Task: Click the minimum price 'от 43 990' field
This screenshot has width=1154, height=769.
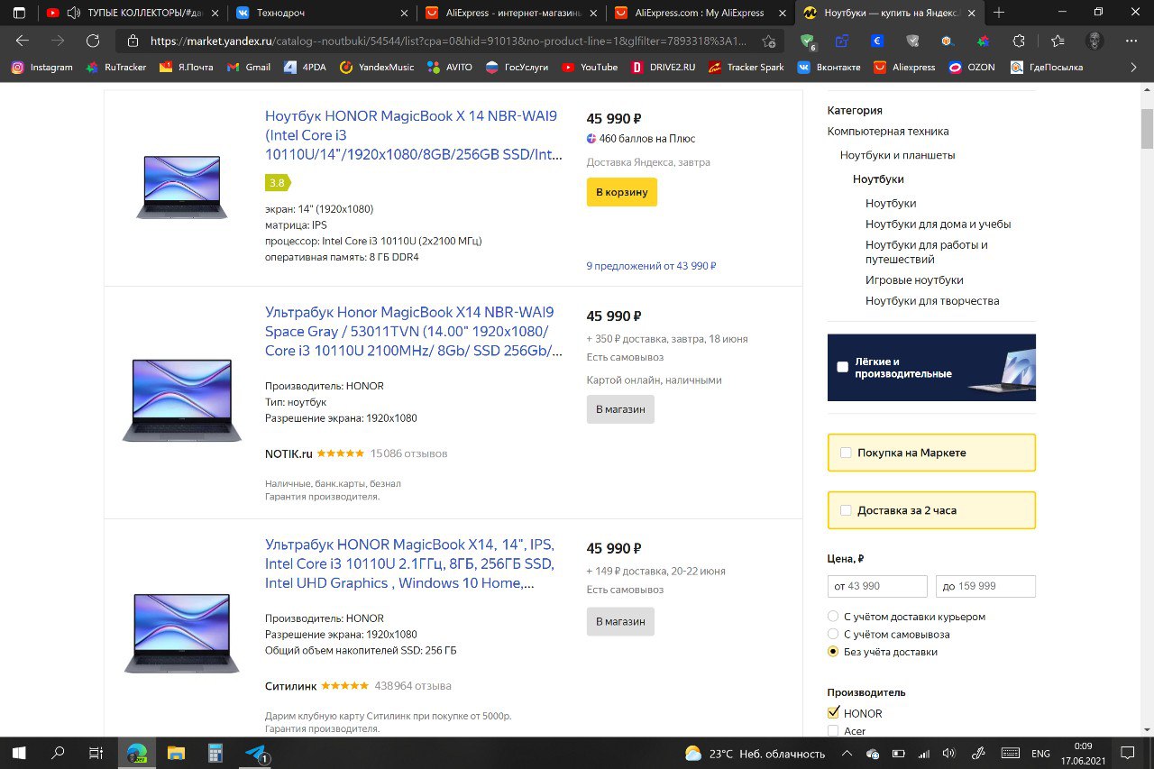Action: point(877,586)
